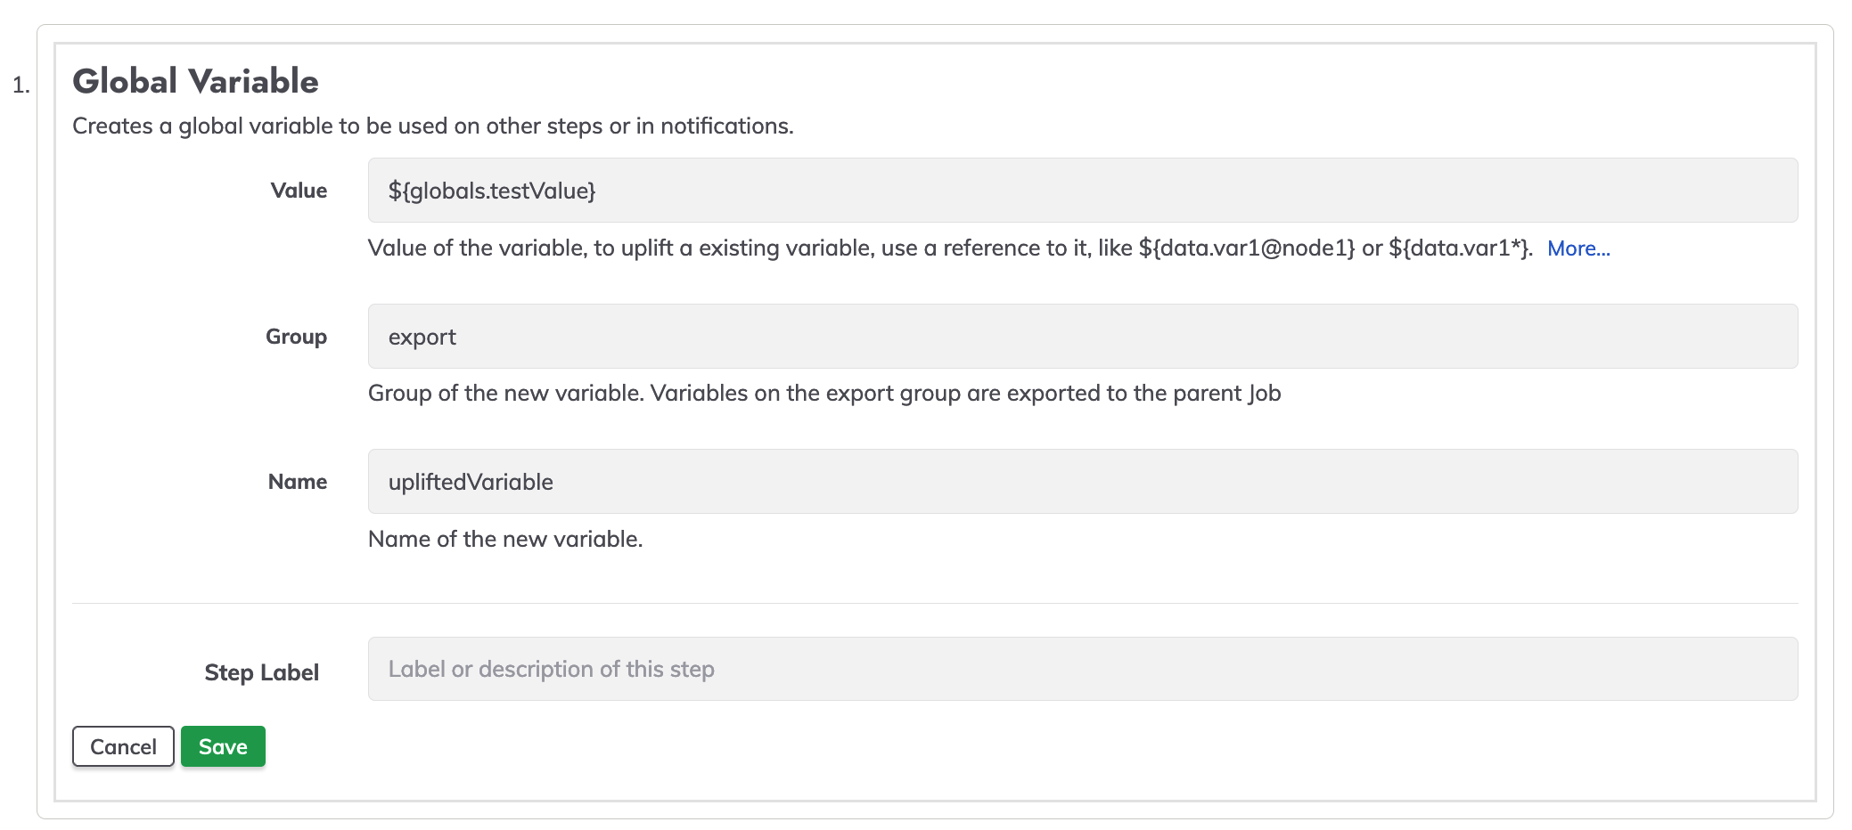The width and height of the screenshot is (1852, 830).
Task: Click the Value input containing ${globals.testValue}
Action: (x=1082, y=191)
